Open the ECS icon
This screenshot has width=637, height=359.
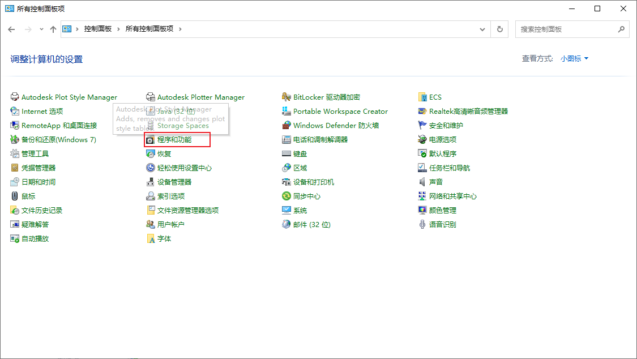[422, 97]
